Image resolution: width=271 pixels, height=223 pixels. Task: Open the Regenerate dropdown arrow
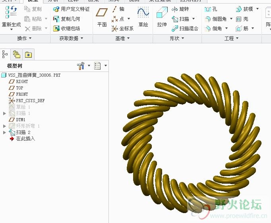(x=12, y=29)
